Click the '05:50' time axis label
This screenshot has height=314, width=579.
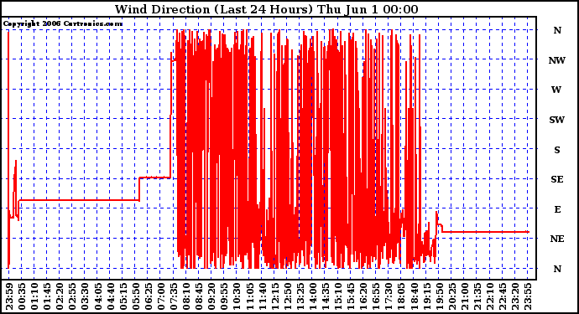(x=135, y=296)
